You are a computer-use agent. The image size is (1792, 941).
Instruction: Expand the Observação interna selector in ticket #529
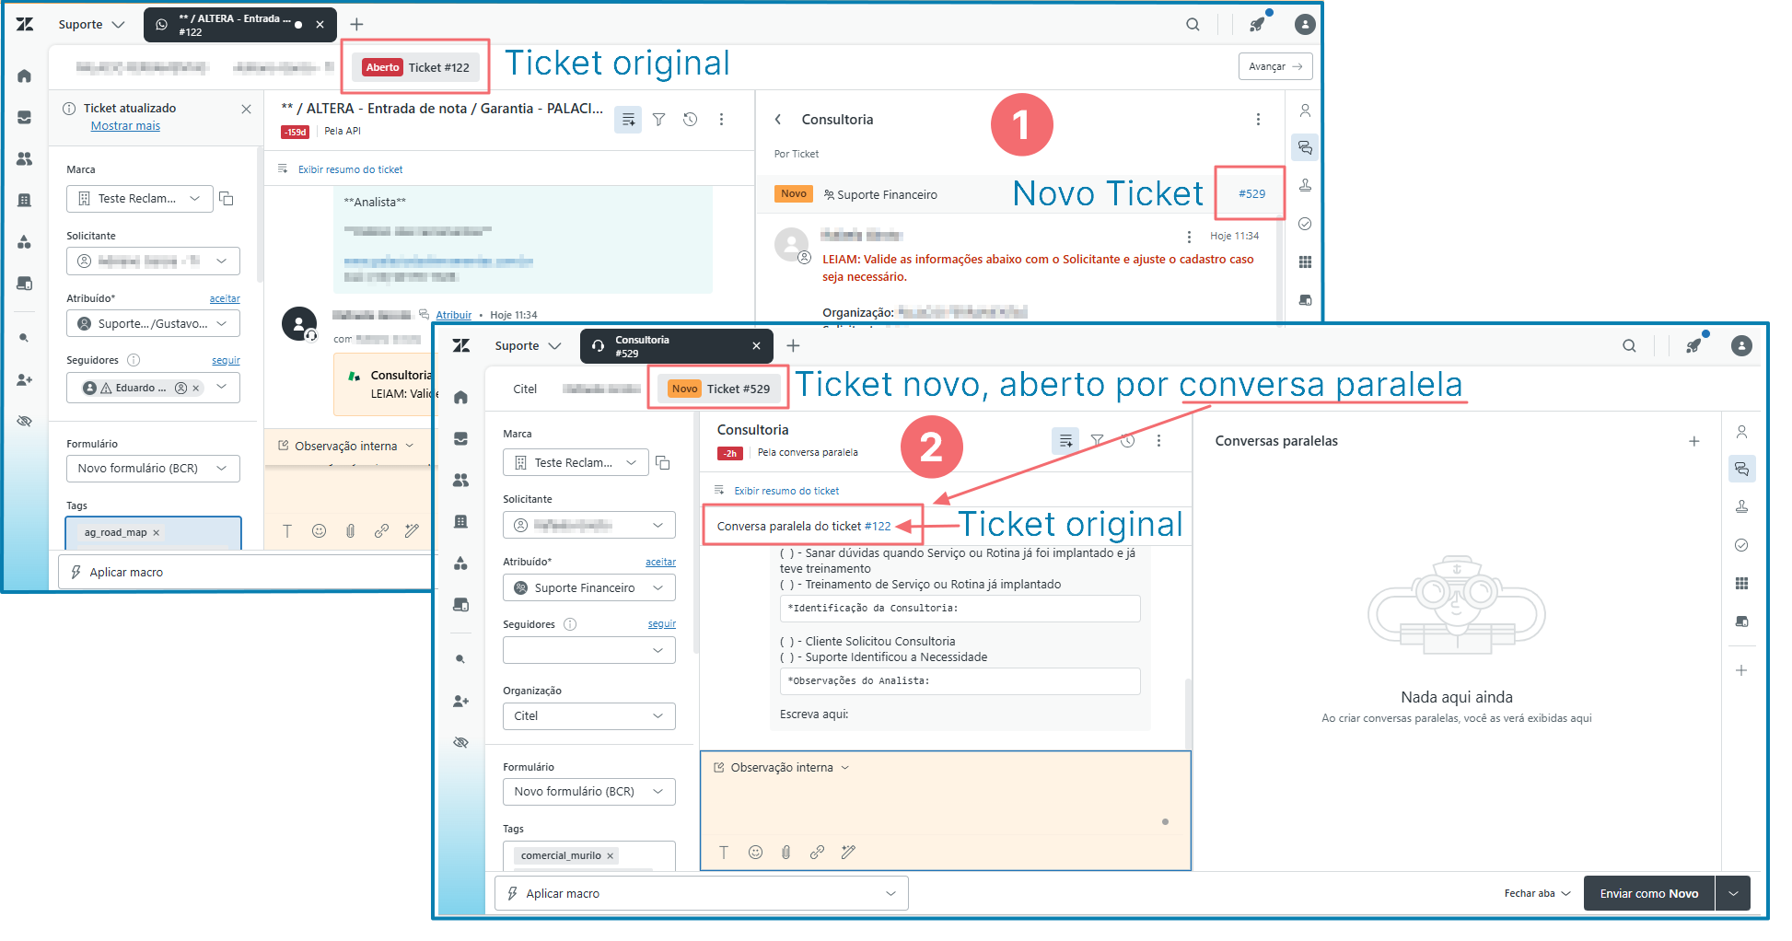click(782, 767)
